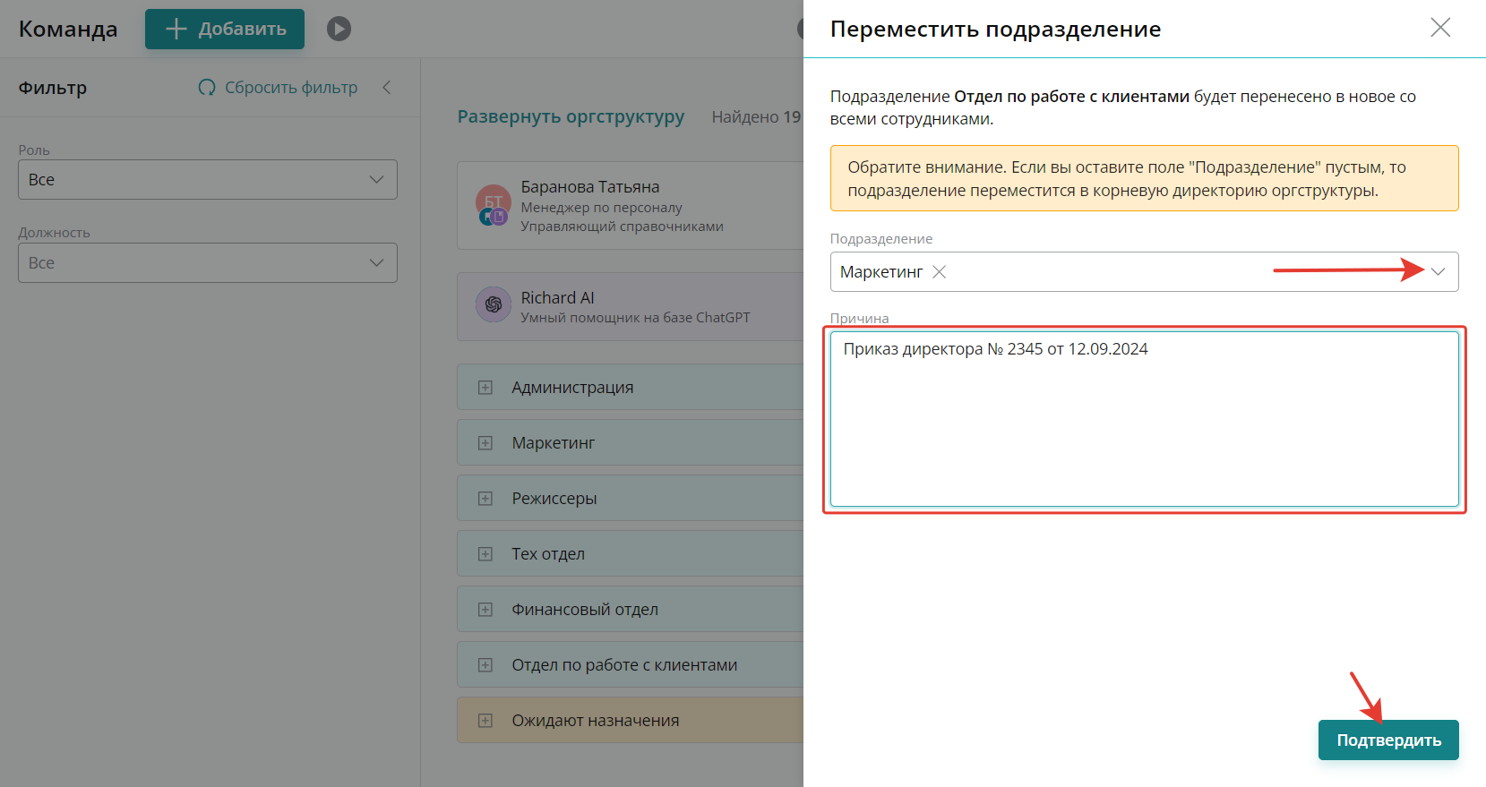1486x787 pixels.
Task: Click the Тех отдел label
Action: coord(548,554)
